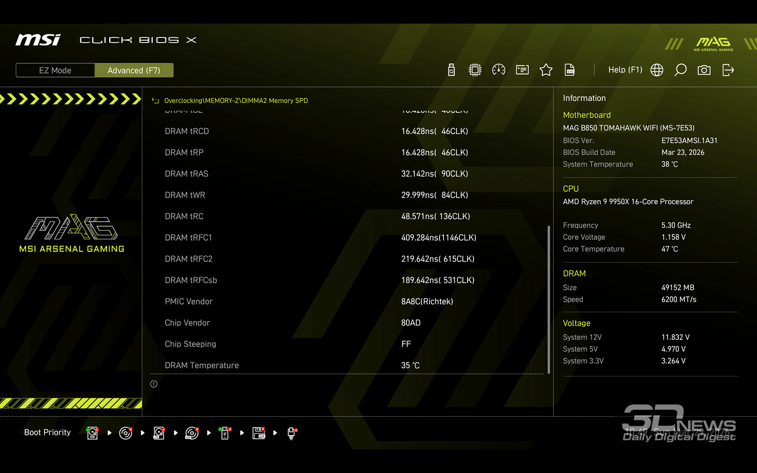757x473 pixels.
Task: Click the memory SPD list scrollbar
Action: [549, 299]
